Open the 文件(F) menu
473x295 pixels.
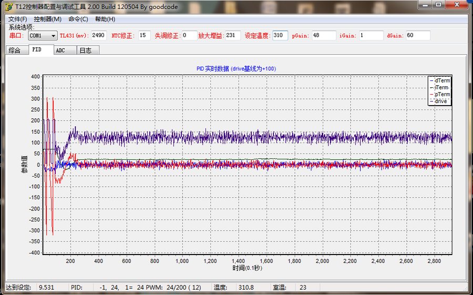17,19
